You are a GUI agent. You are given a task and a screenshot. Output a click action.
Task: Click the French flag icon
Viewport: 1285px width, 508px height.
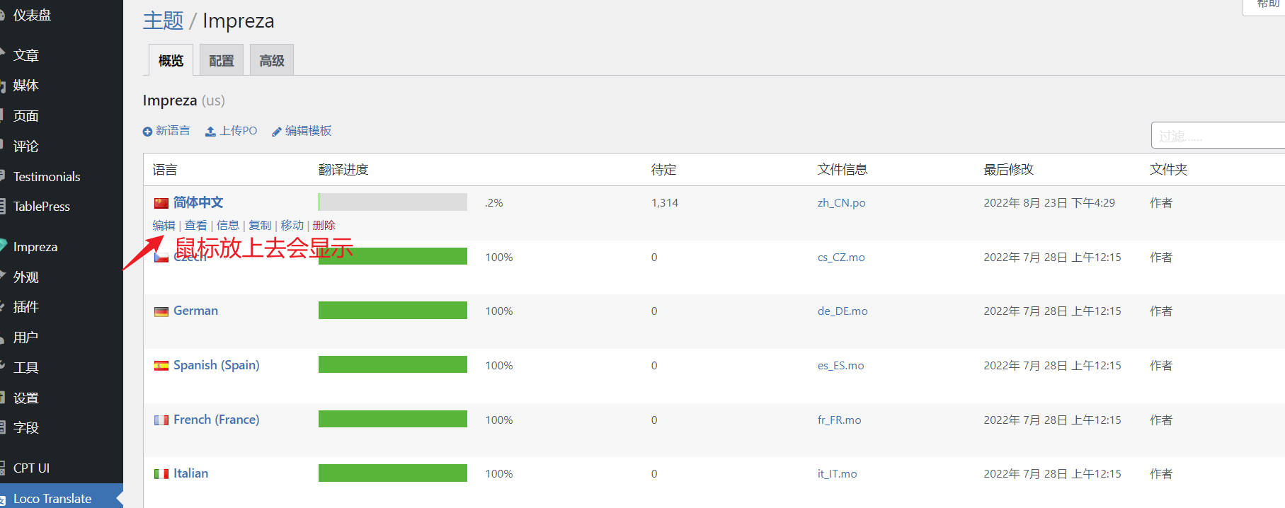tap(161, 420)
